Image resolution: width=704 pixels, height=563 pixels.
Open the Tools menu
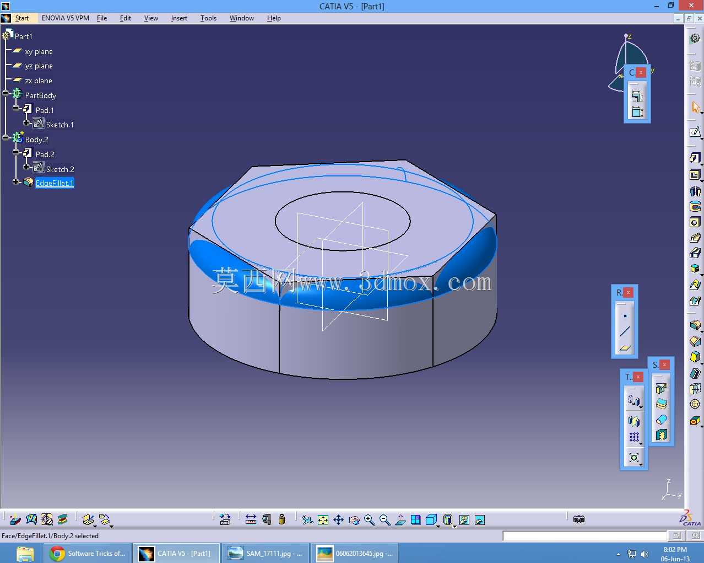coord(208,18)
